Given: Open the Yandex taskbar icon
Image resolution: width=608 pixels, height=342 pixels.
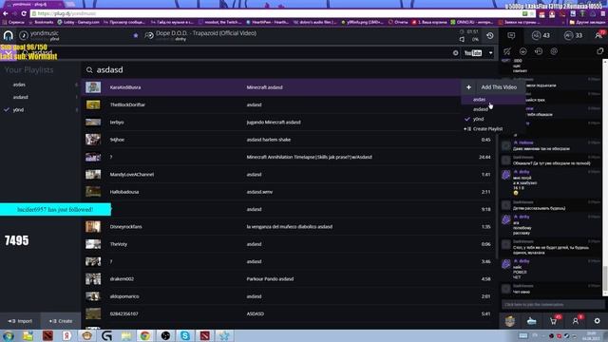Looking at the screenshot, I should tap(67, 335).
